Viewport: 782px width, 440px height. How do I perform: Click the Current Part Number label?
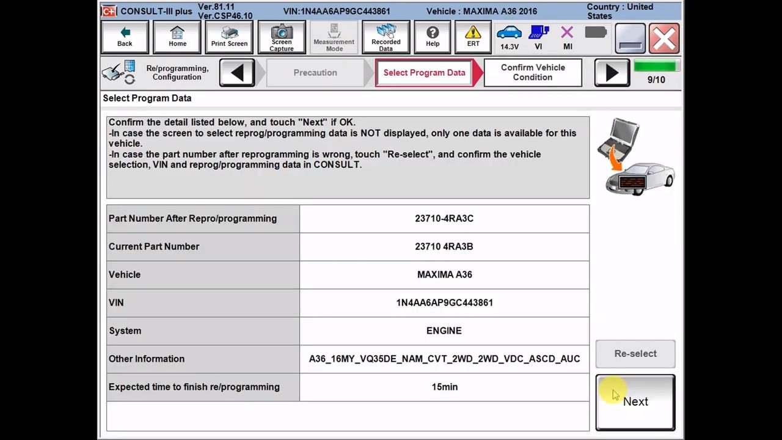pos(203,246)
